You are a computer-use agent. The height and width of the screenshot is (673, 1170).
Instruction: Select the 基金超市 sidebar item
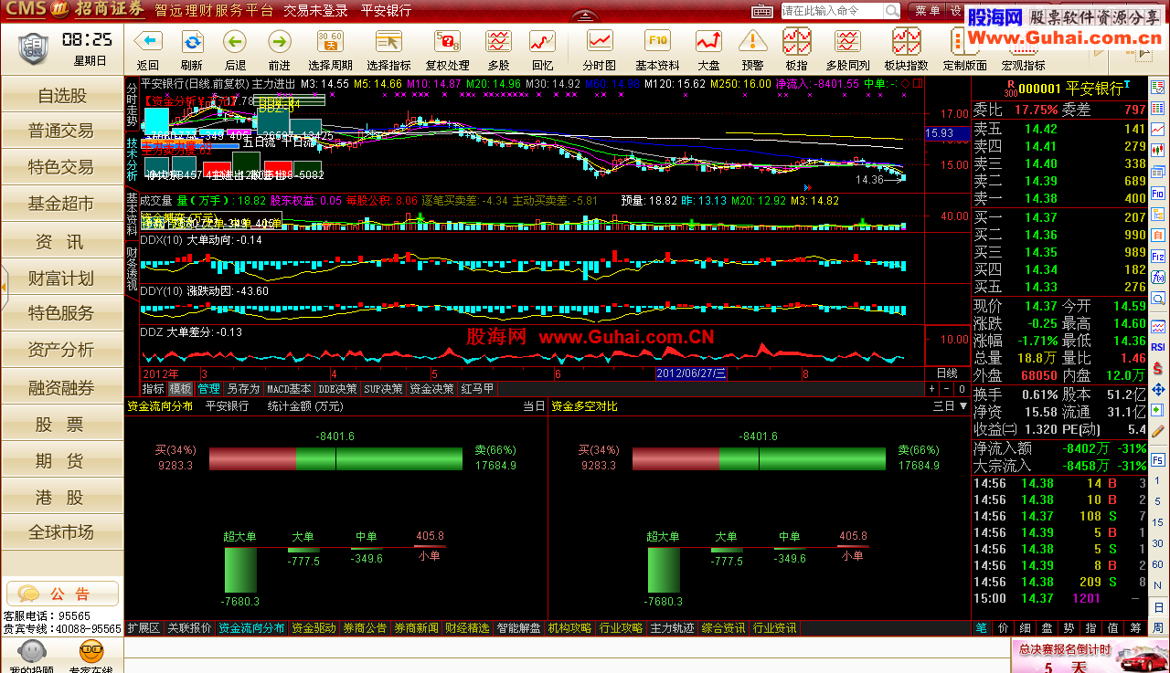pyautogui.click(x=62, y=204)
